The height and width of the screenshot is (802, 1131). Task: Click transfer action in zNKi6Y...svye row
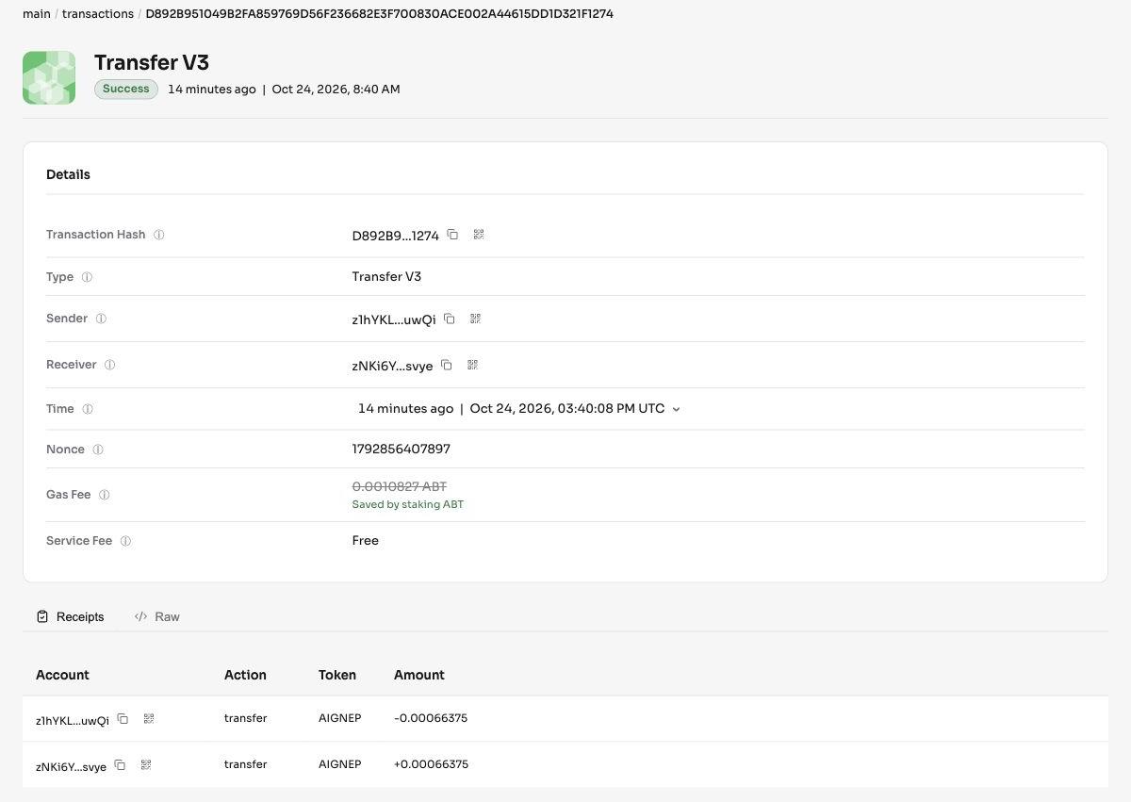click(x=246, y=764)
